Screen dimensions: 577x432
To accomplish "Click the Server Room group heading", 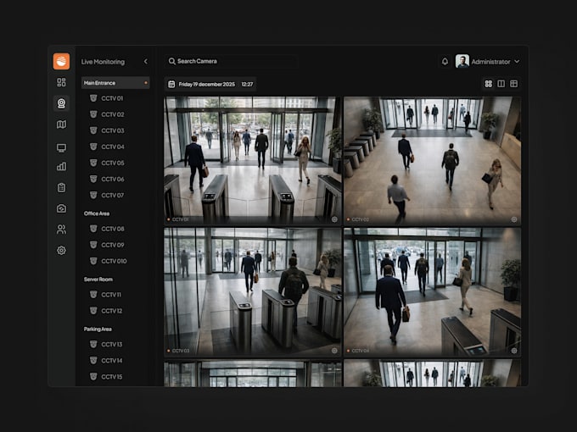I will pos(98,280).
